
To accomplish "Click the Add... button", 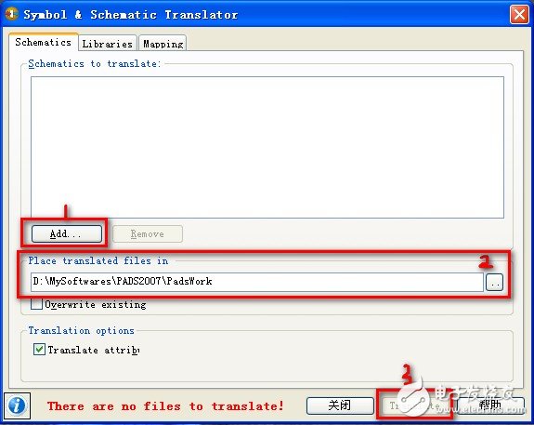I will click(x=67, y=234).
